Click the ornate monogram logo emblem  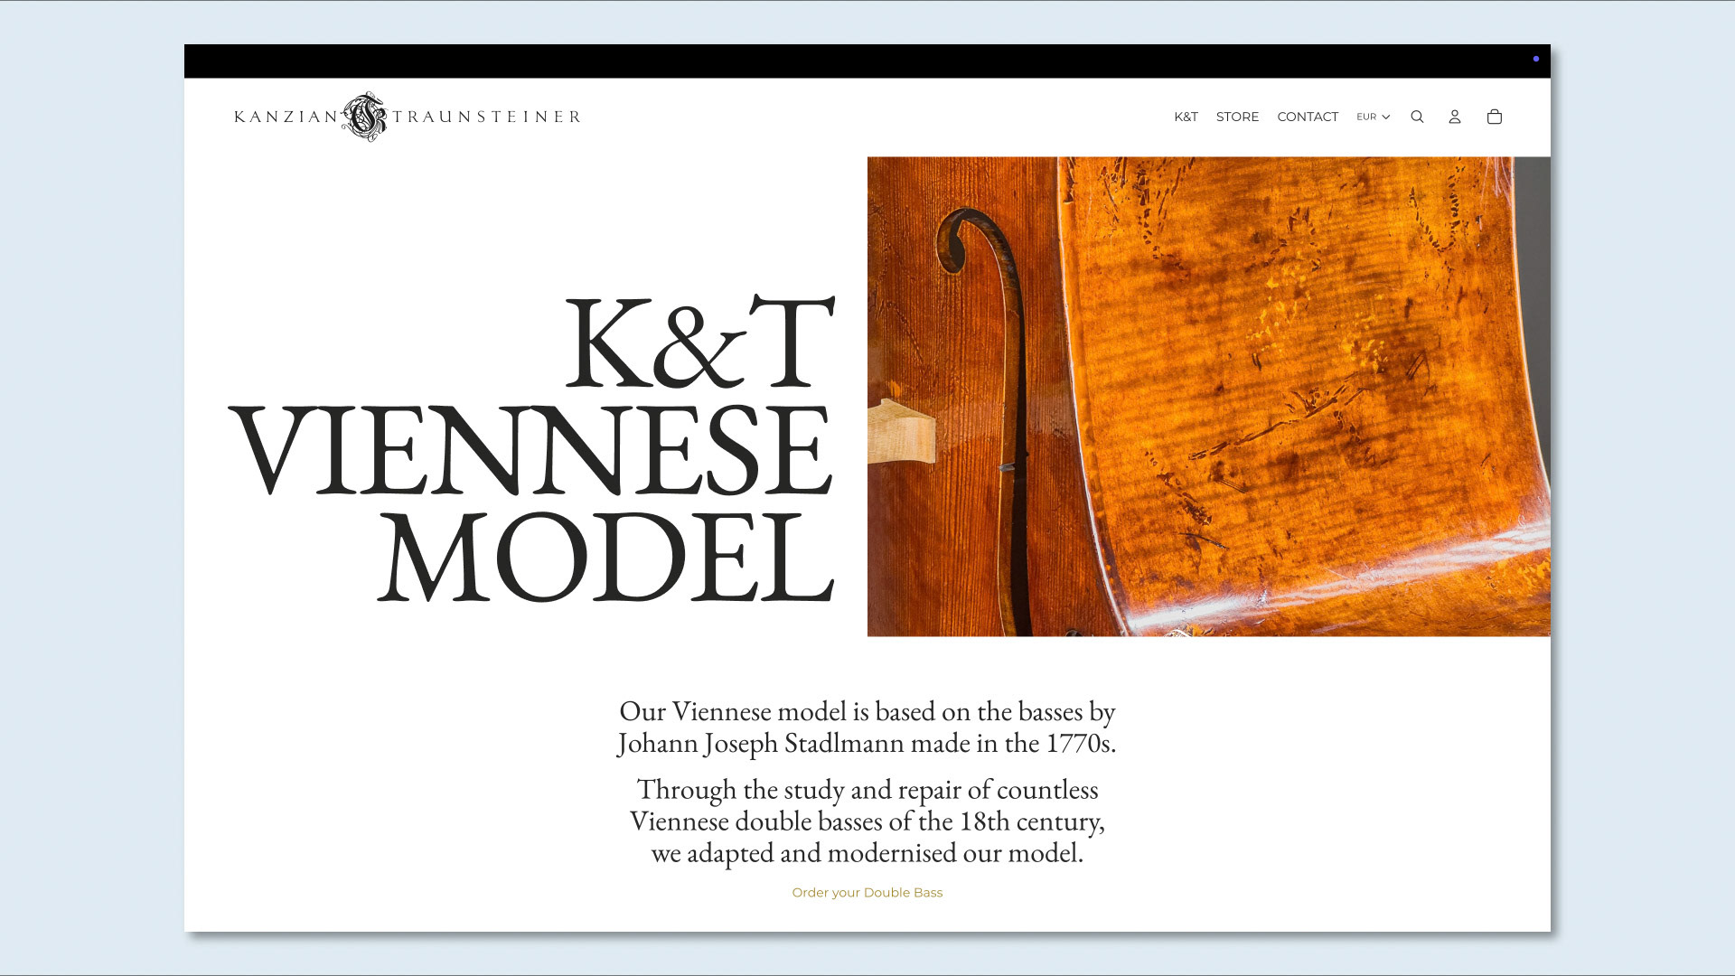click(x=365, y=117)
